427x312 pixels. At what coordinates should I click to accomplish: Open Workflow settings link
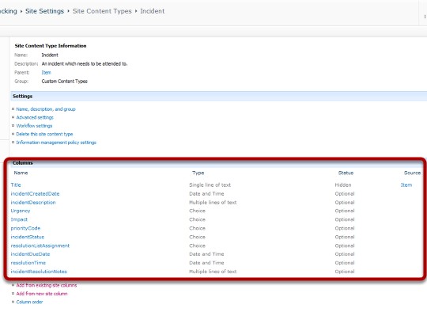point(34,126)
